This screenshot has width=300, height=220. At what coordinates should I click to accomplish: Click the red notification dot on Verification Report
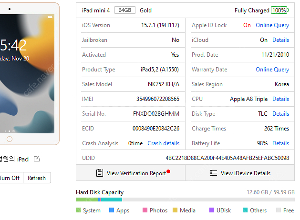point(168,171)
